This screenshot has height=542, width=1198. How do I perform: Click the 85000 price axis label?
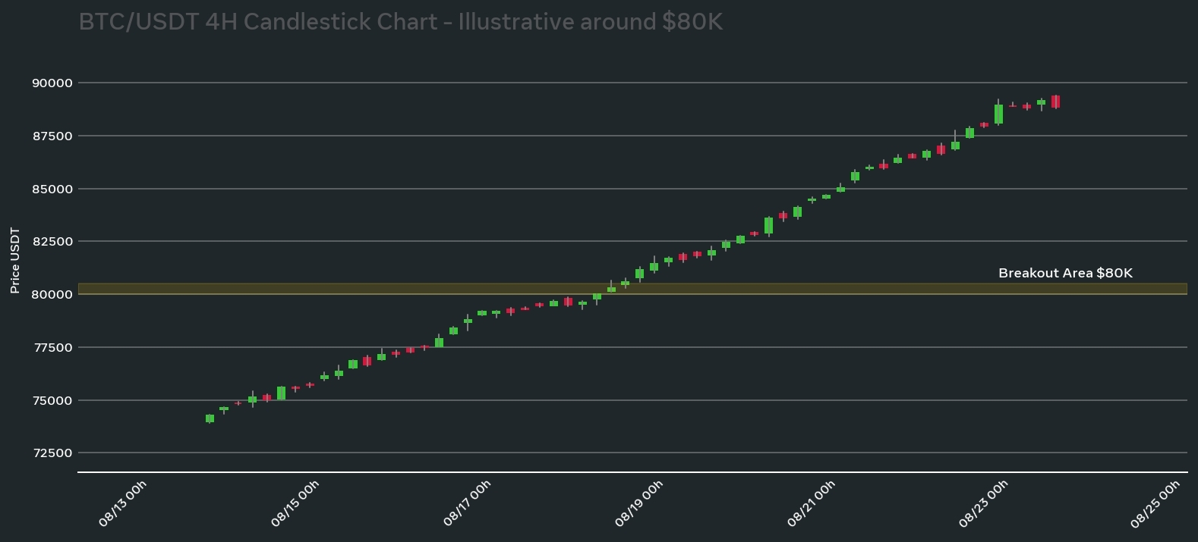coord(52,189)
